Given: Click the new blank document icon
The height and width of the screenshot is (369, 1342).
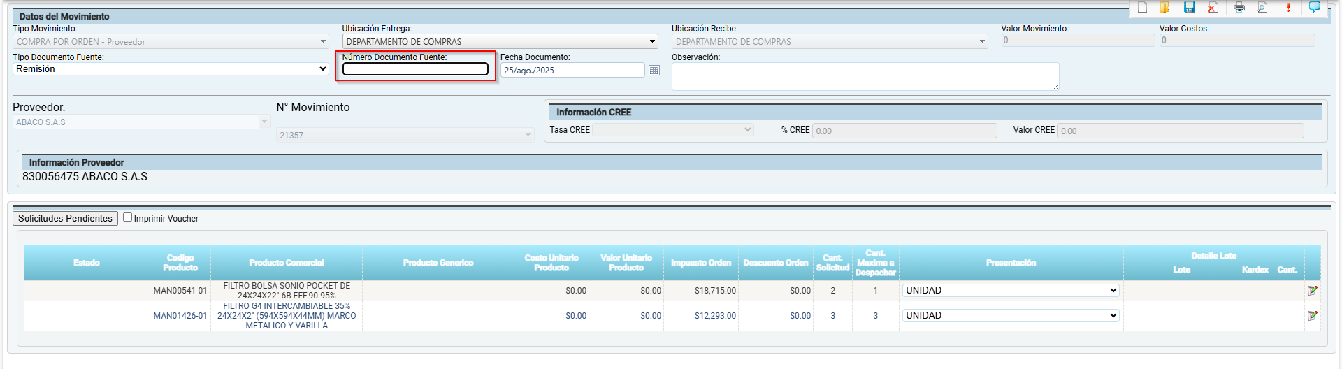Looking at the screenshot, I should click(1143, 8).
